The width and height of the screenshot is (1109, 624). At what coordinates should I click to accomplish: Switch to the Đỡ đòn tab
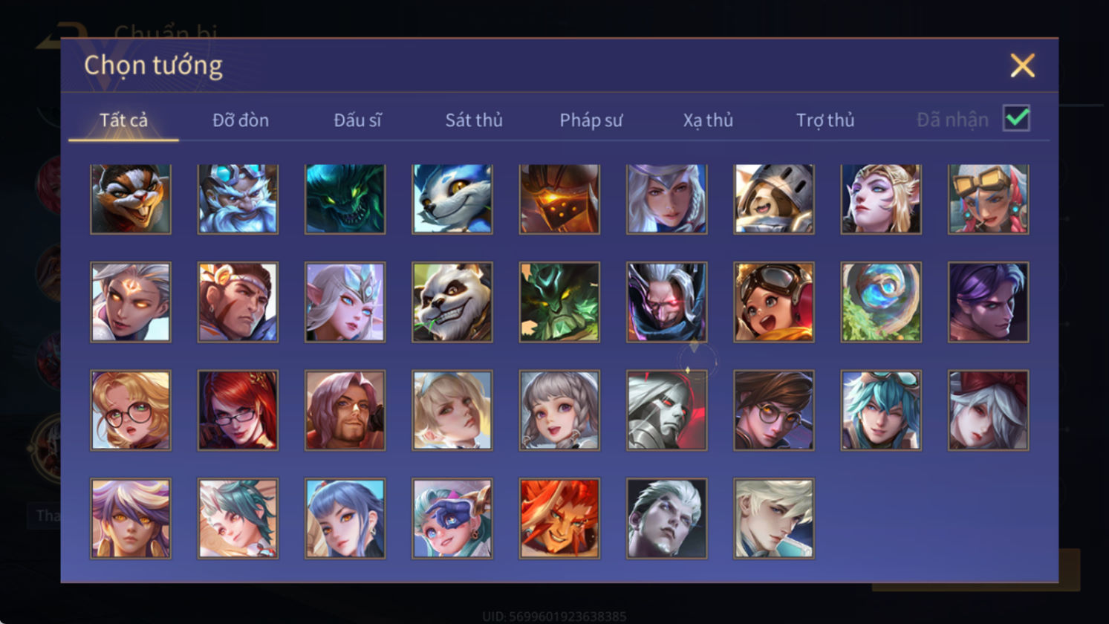click(x=241, y=120)
